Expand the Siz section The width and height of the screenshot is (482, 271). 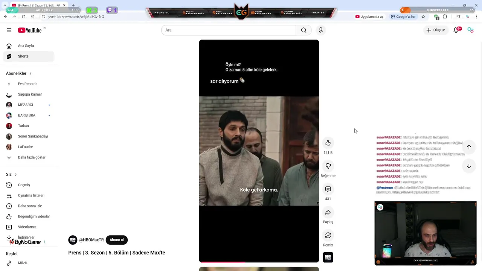[x=11, y=175]
